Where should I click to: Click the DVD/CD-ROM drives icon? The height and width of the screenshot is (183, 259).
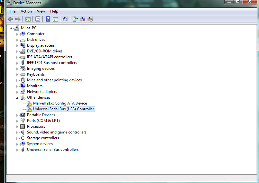point(23,51)
